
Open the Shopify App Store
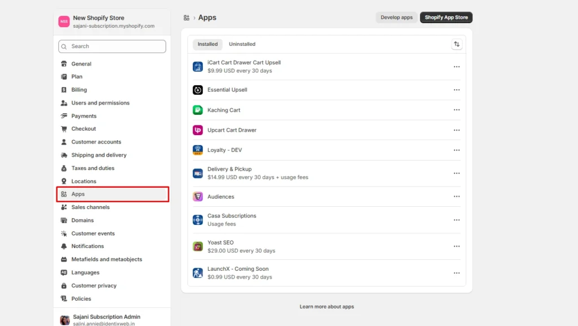tap(446, 17)
